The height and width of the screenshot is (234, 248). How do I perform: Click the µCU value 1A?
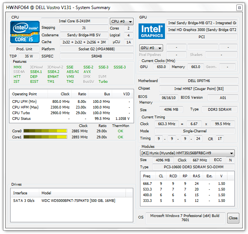tap(129, 42)
